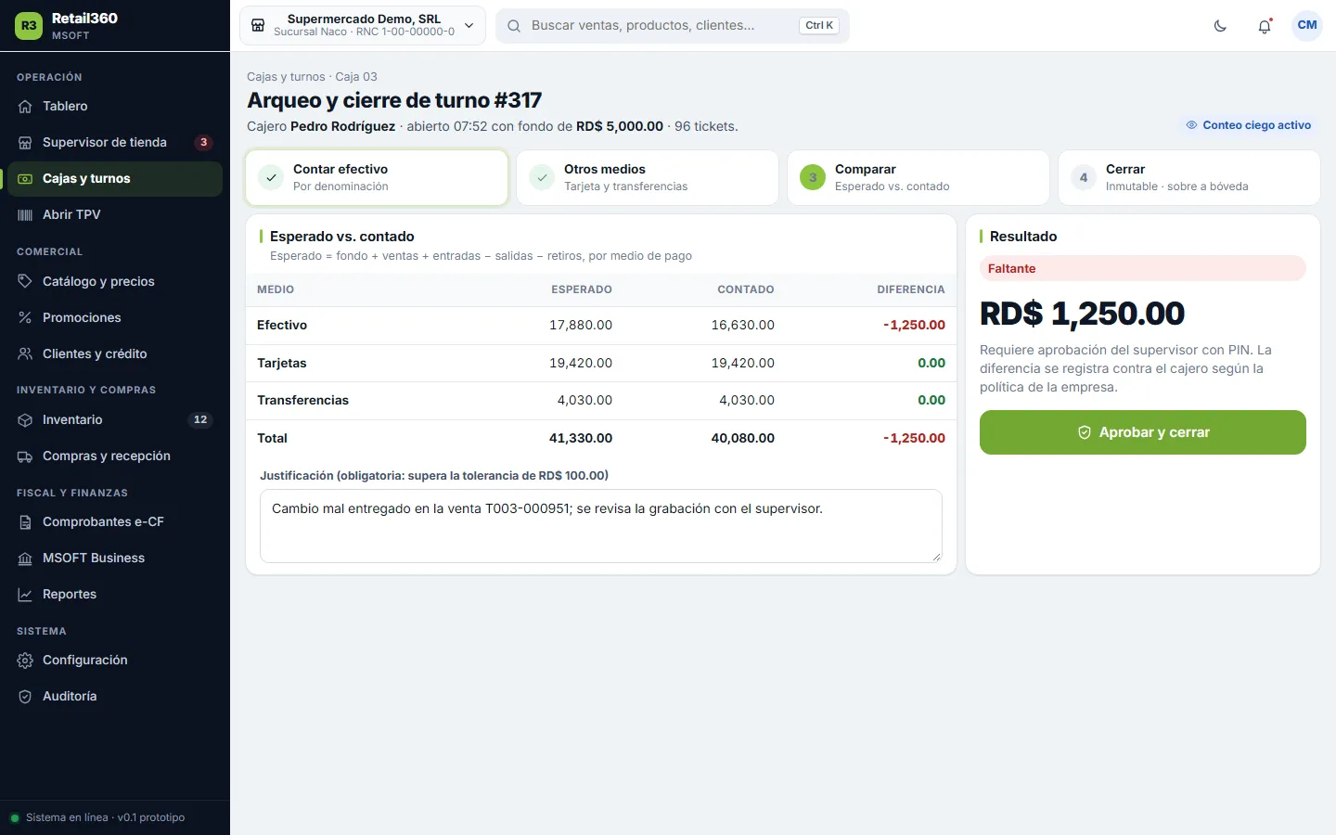Click the store icon in the branch selector

(258, 25)
